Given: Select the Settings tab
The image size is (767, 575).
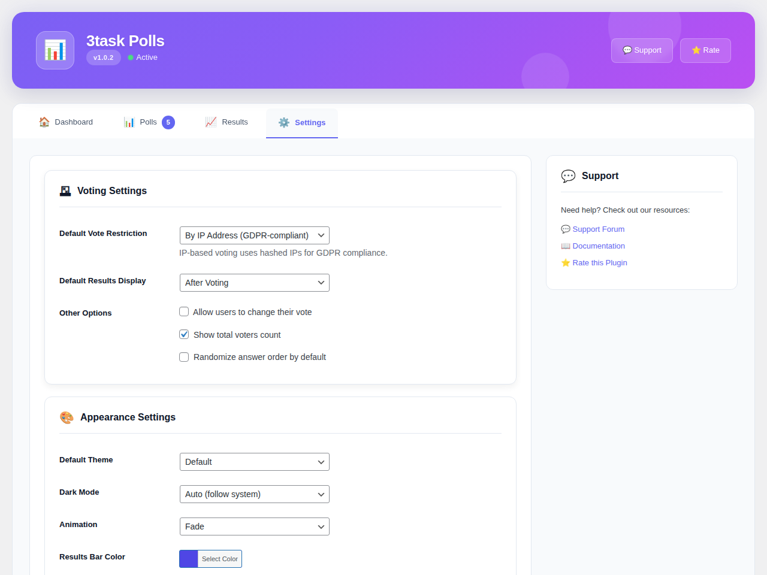Looking at the screenshot, I should tap(302, 123).
